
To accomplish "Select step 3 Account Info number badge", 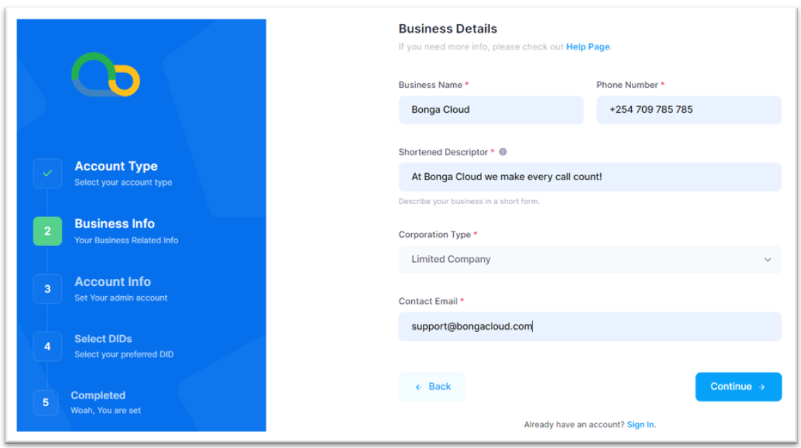I will [x=47, y=289].
